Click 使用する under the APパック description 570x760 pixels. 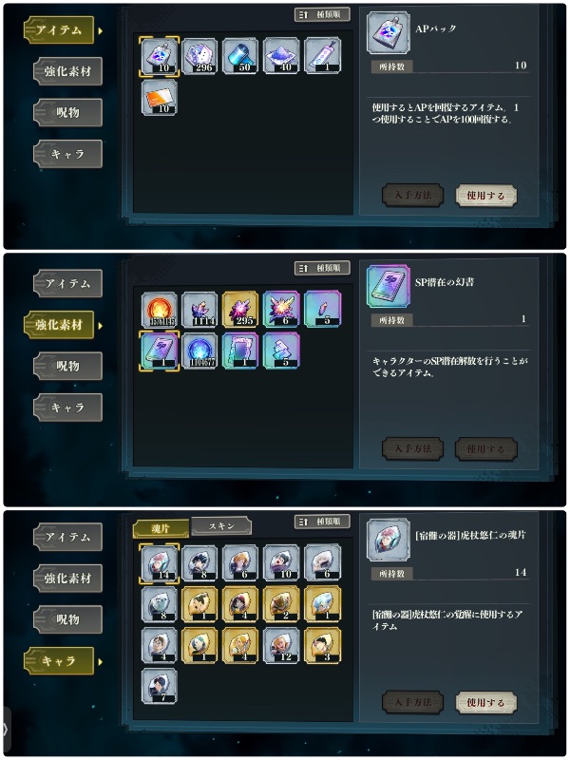(x=486, y=196)
